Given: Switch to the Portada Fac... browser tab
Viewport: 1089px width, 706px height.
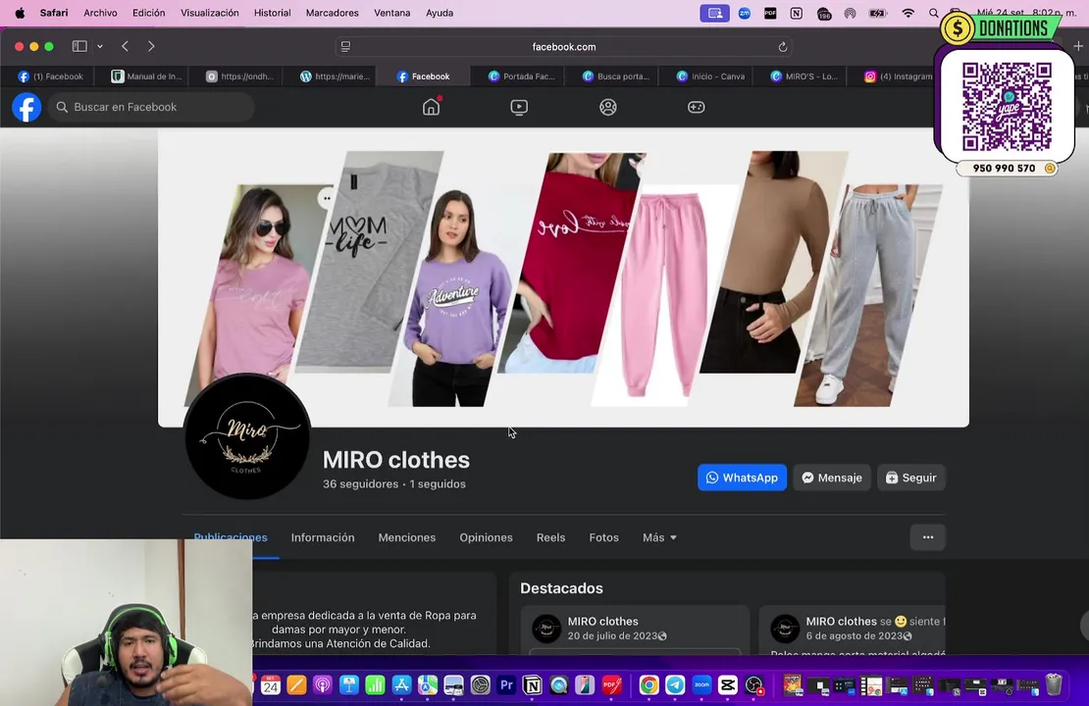Looking at the screenshot, I should [x=522, y=76].
